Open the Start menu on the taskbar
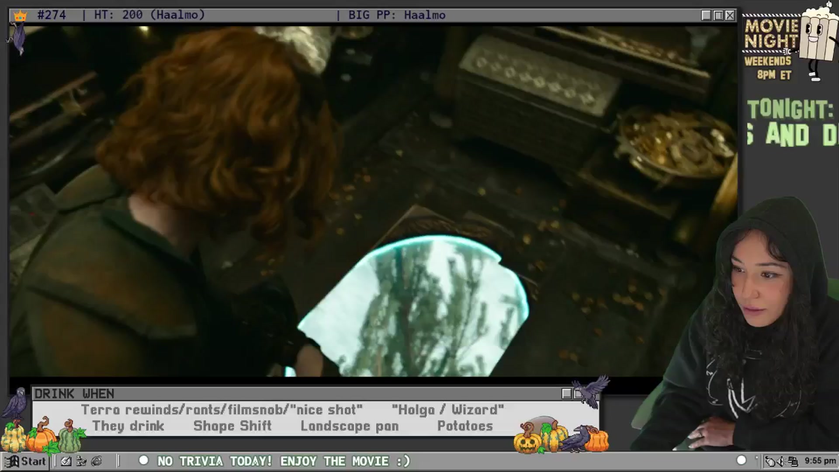Viewport: 839px width, 472px height. click(25, 461)
